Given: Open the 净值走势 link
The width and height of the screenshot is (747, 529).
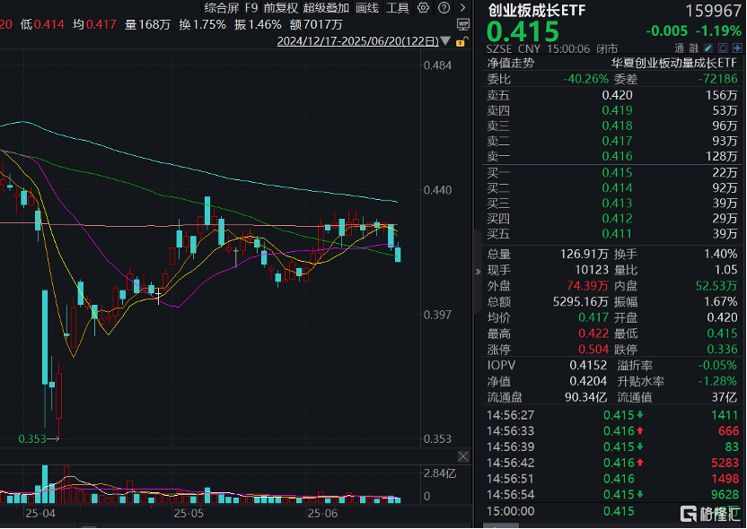Looking at the screenshot, I should click(x=510, y=63).
